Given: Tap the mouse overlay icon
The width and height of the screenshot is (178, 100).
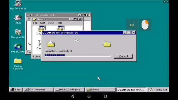Looking at the screenshot, I should click(x=145, y=25).
